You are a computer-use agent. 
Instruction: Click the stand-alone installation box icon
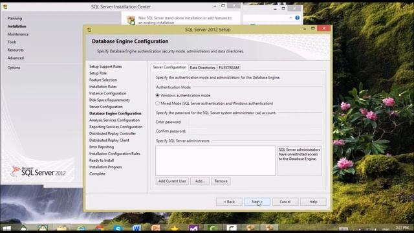tap(131, 20)
